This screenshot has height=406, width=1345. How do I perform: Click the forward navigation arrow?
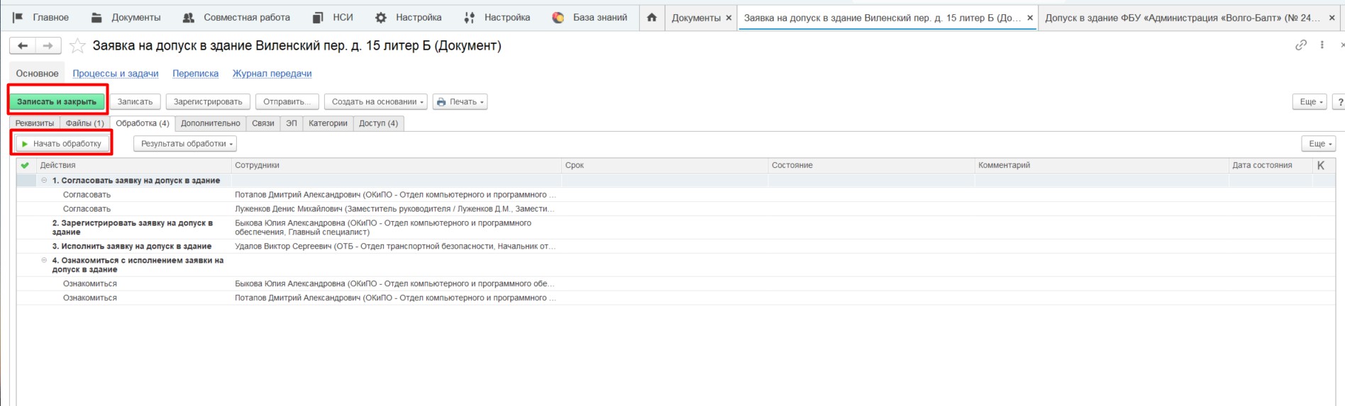point(48,46)
